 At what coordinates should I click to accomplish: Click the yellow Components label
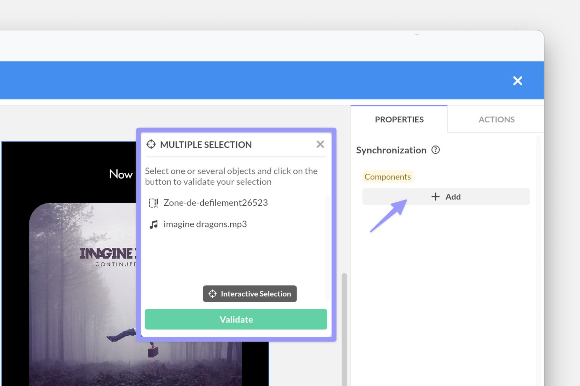(387, 177)
